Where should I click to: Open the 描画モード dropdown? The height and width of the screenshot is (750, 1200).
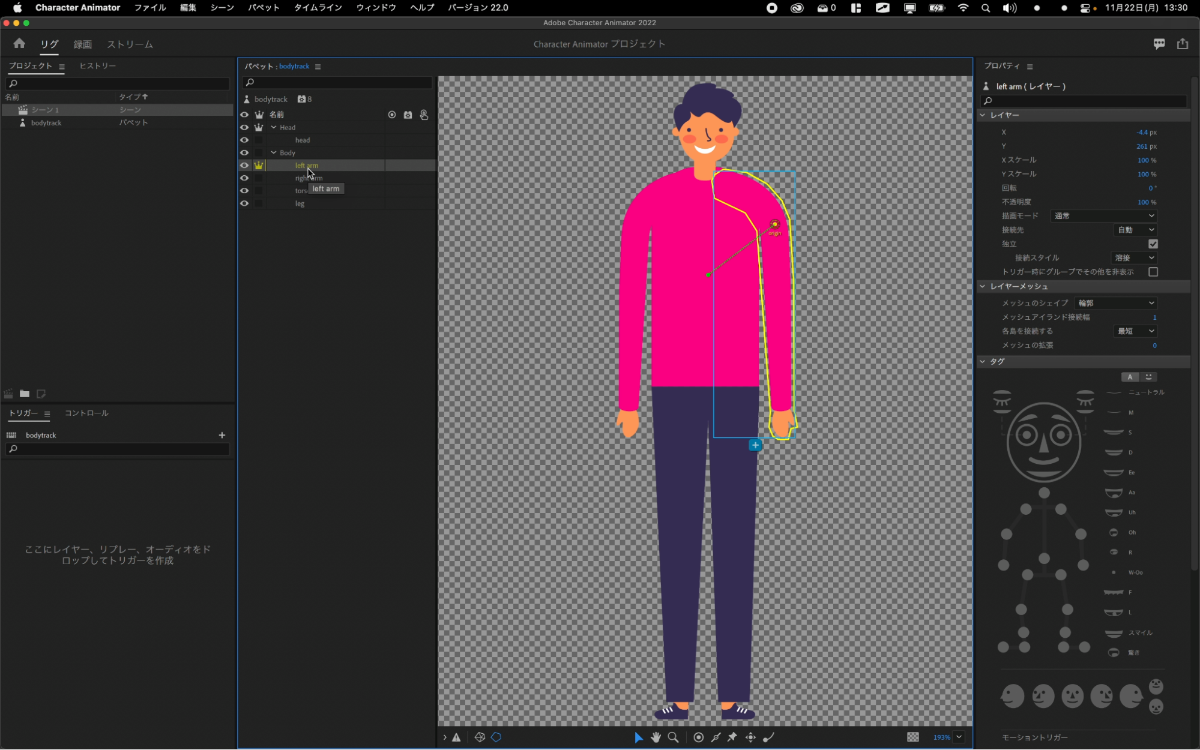click(1103, 216)
